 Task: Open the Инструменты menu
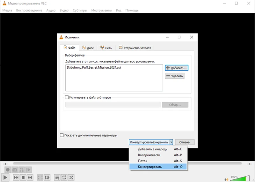[x=101, y=10]
